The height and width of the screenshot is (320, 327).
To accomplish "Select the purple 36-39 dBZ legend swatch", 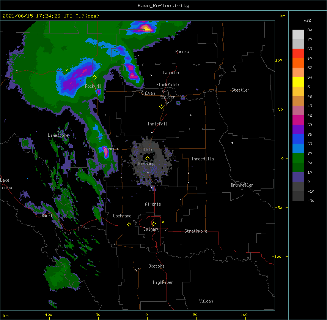I will 298,129.
